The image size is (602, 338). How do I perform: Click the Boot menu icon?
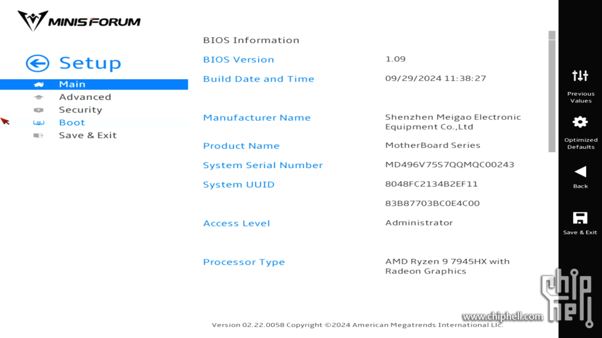38,123
